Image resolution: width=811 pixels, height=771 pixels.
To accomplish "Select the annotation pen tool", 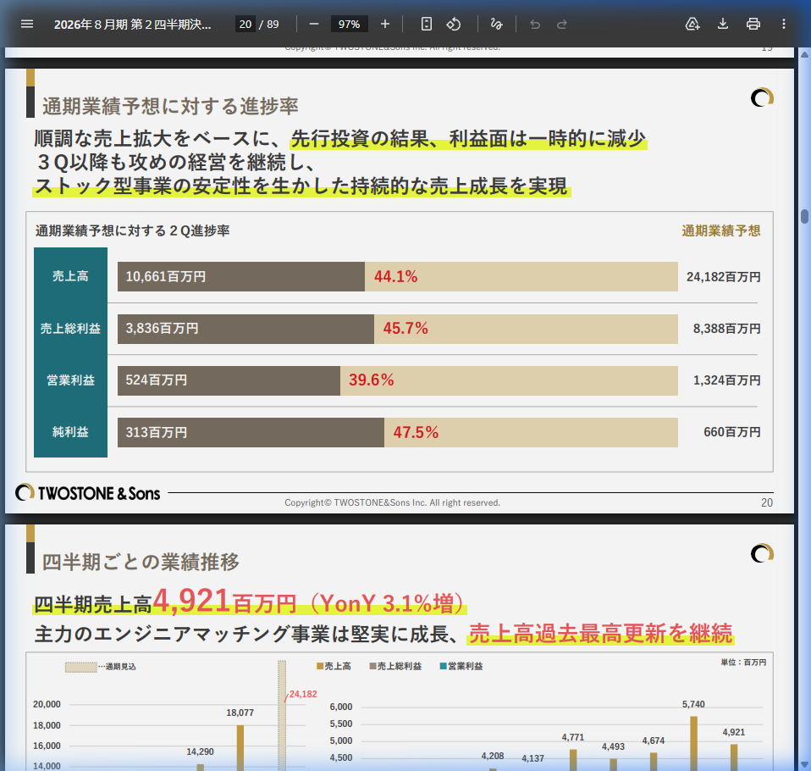I will tap(497, 24).
